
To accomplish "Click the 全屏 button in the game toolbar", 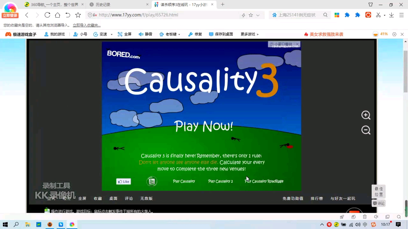I will pyautogui.click(x=125, y=34).
